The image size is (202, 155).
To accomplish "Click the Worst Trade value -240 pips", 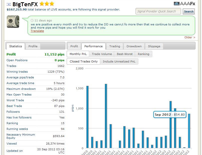I will [58, 100].
